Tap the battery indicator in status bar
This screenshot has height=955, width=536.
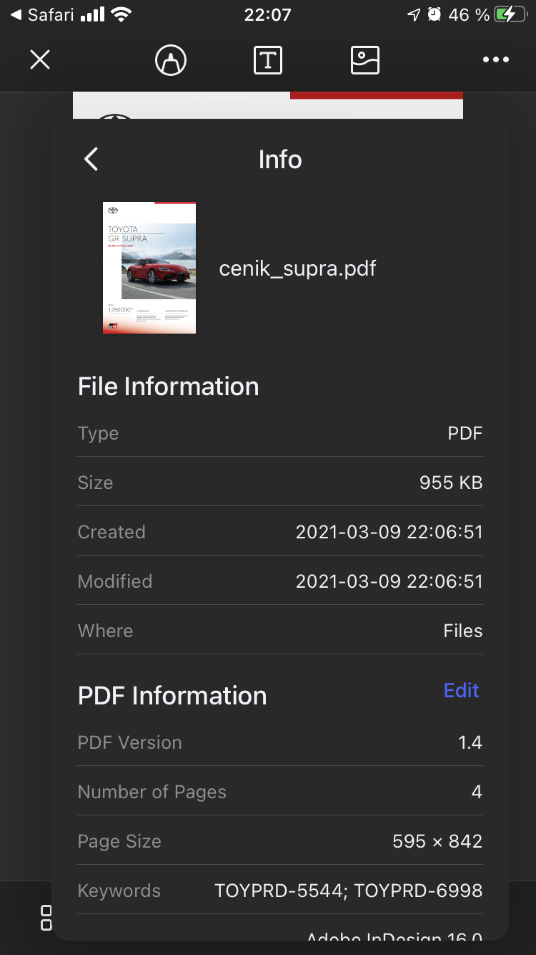click(512, 14)
